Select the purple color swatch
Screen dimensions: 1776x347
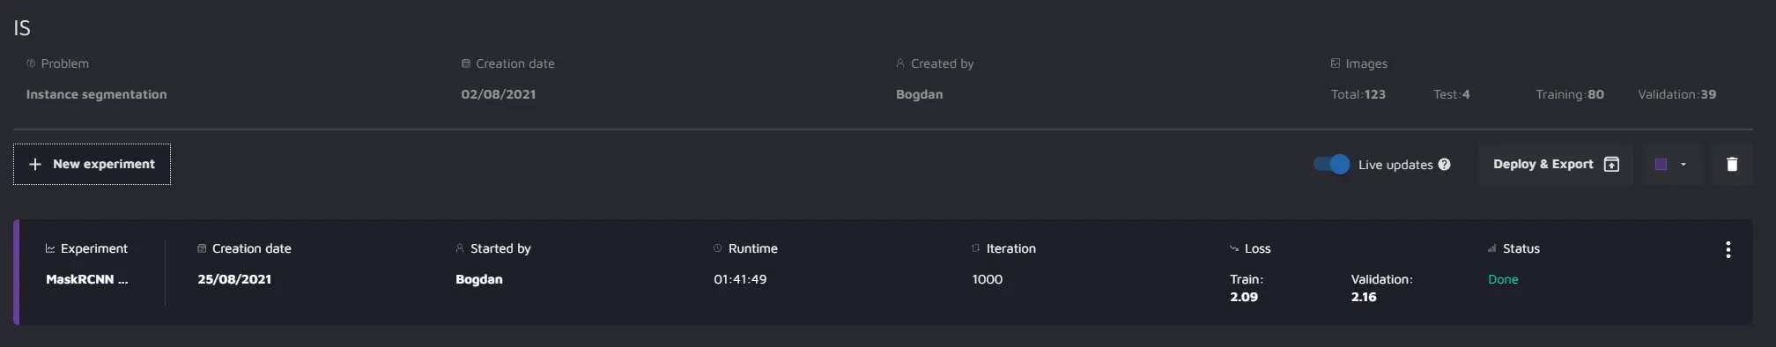tap(1661, 165)
